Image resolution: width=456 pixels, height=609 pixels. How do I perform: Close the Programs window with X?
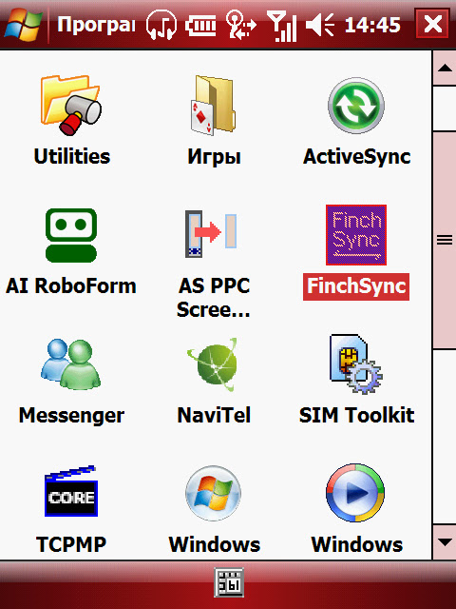[433, 25]
